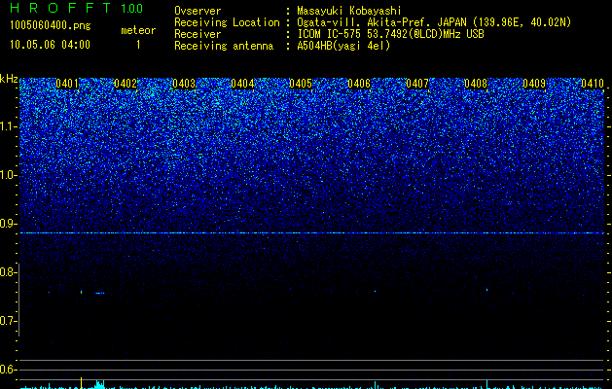This screenshot has width=612, height=389.
Task: Click the 1.1 kHz axis label
Action: point(9,126)
